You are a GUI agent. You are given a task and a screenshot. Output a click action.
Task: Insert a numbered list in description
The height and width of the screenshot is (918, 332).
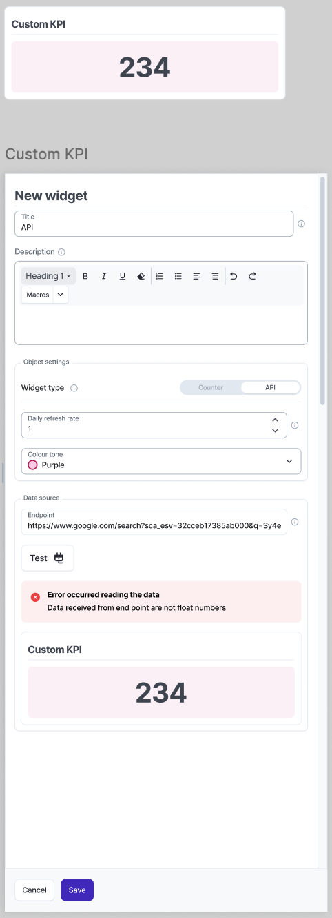(160, 276)
